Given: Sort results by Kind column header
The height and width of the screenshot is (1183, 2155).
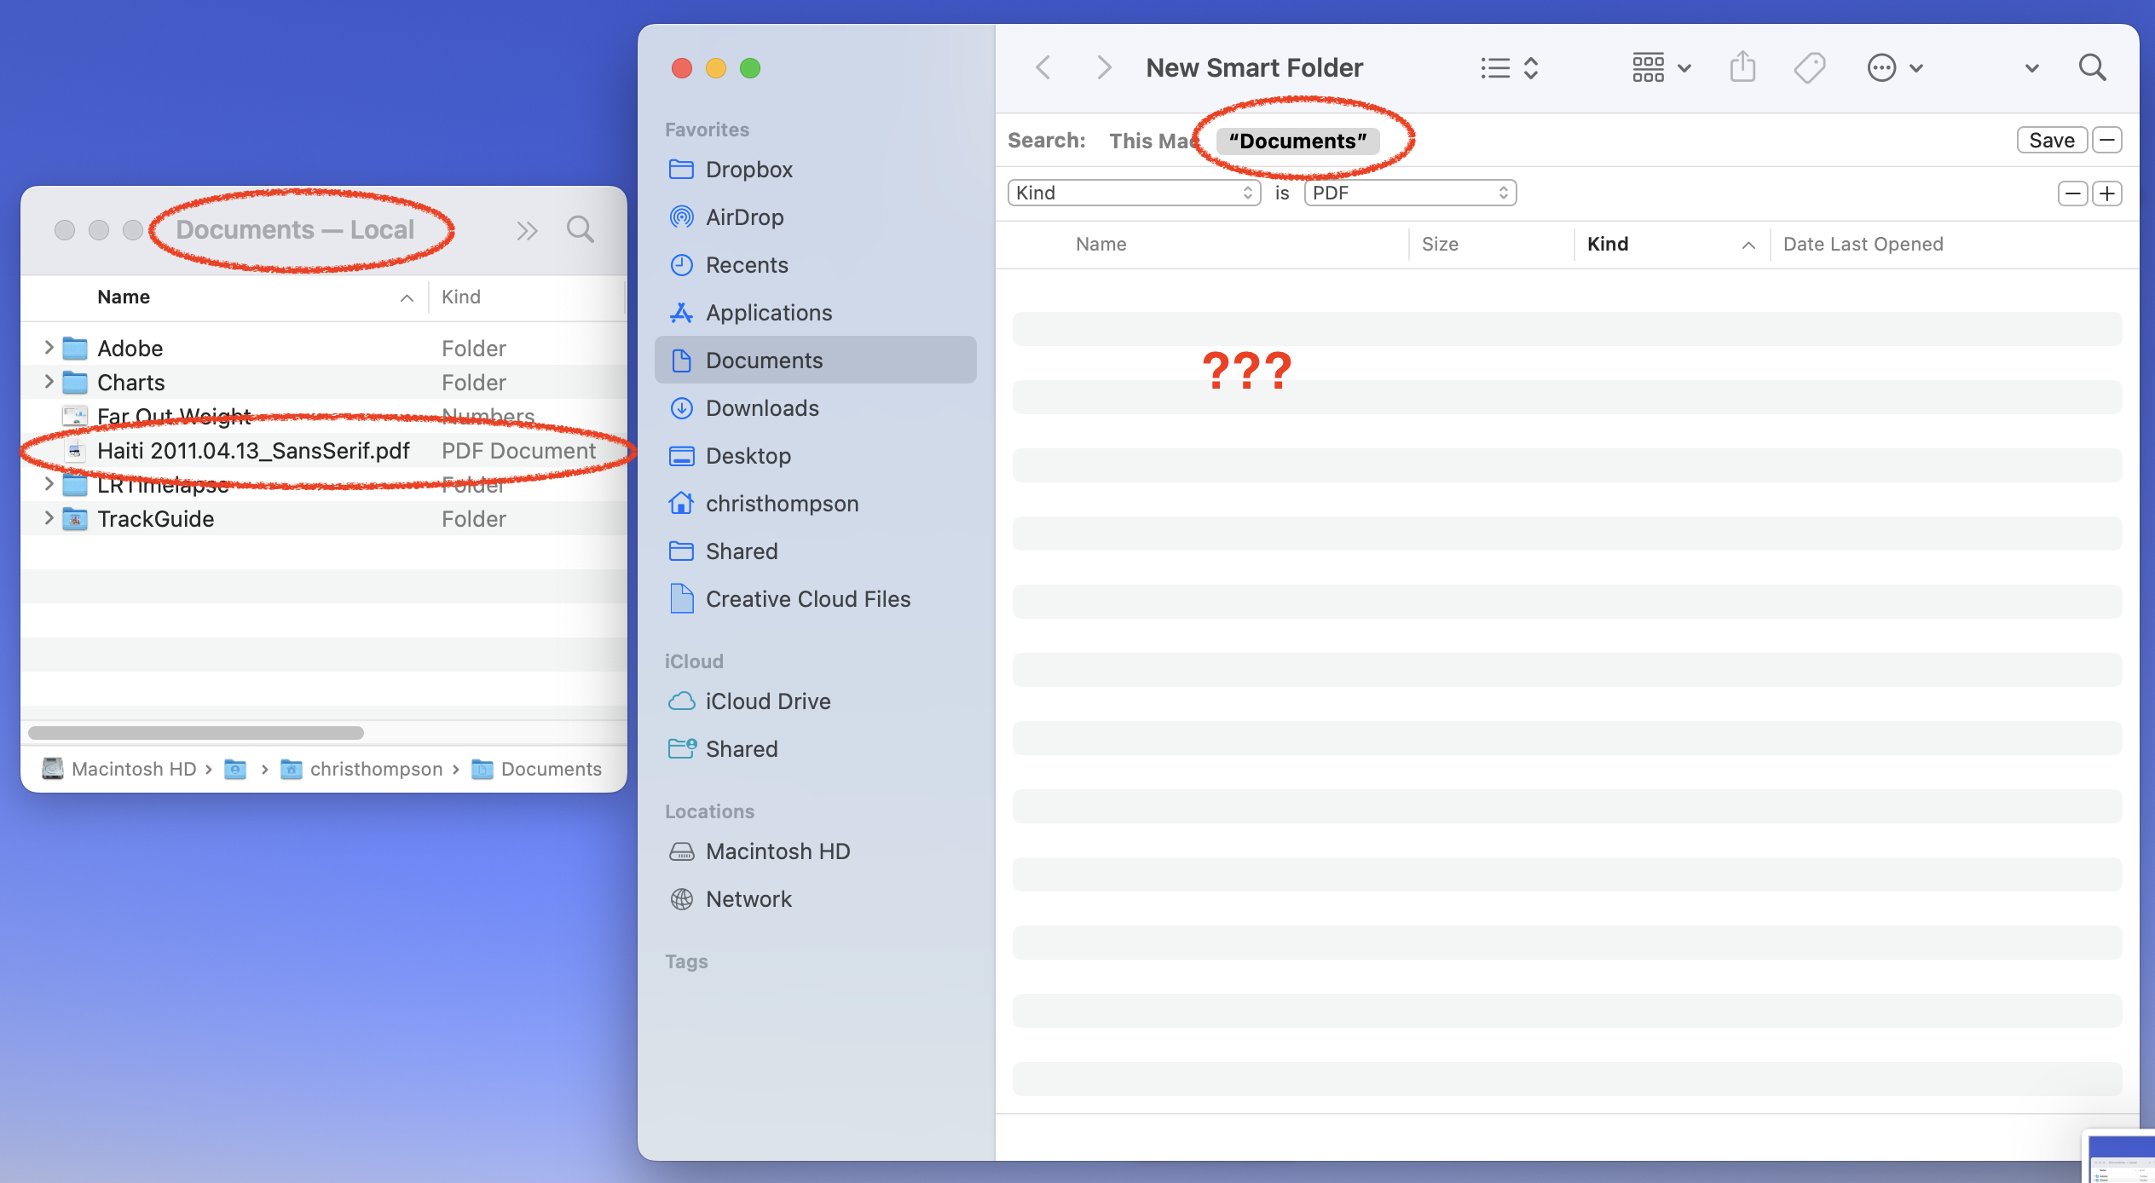Looking at the screenshot, I should [x=1607, y=245].
